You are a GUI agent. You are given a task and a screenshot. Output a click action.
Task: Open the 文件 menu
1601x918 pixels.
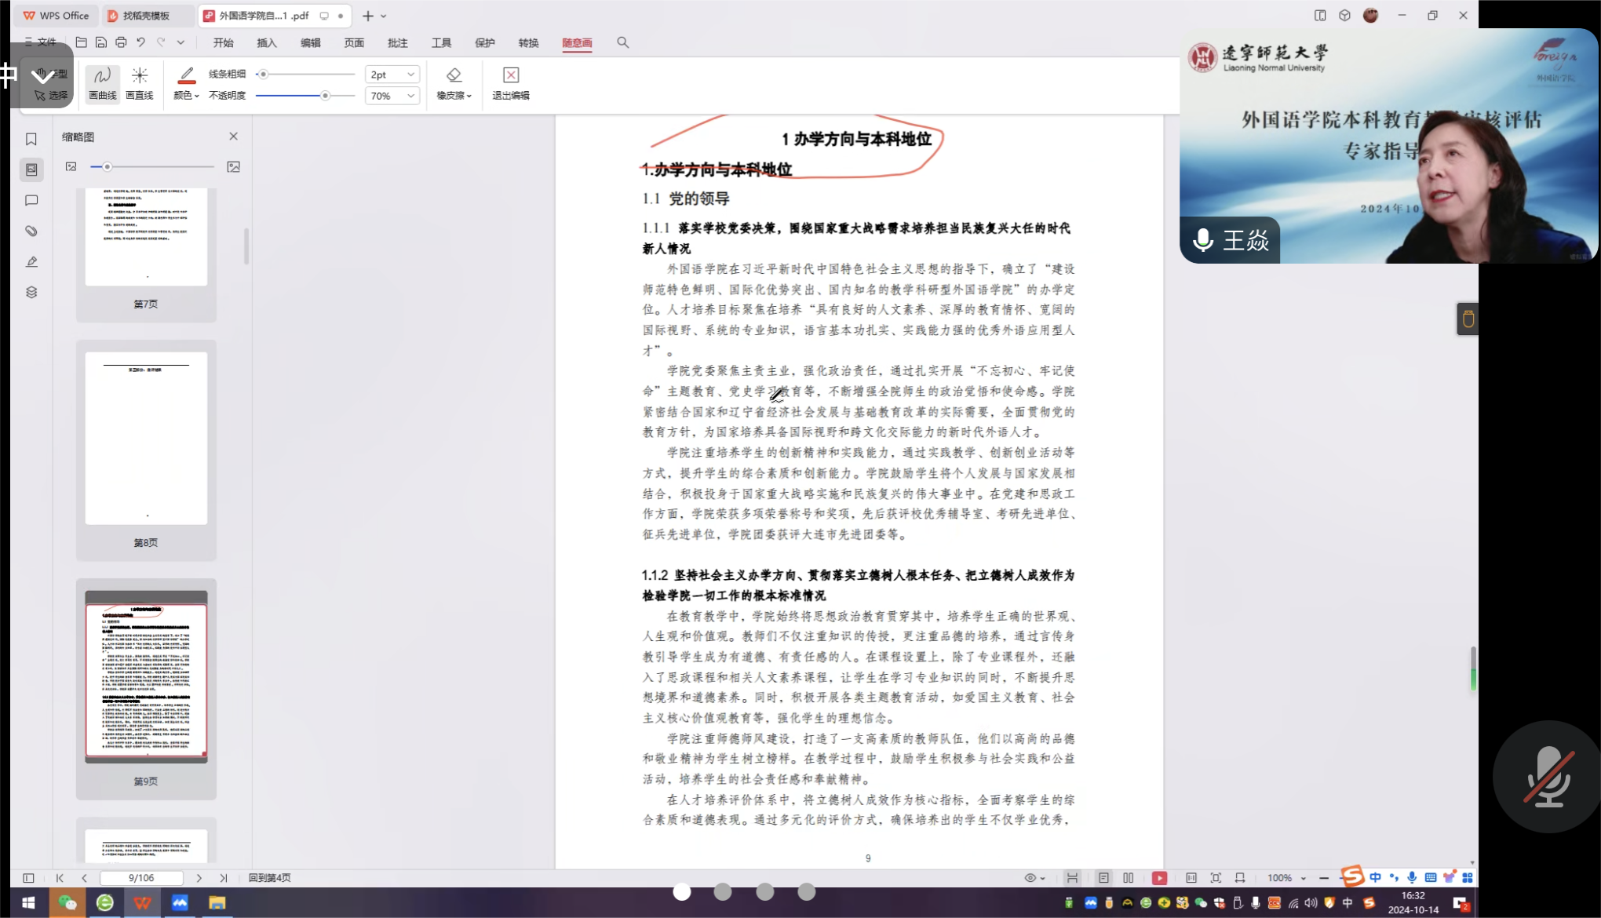pos(41,42)
